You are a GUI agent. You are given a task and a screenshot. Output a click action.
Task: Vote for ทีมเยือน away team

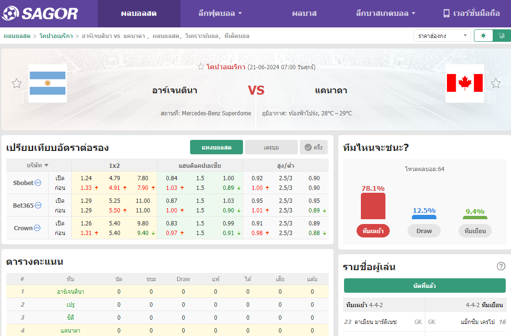point(475,231)
